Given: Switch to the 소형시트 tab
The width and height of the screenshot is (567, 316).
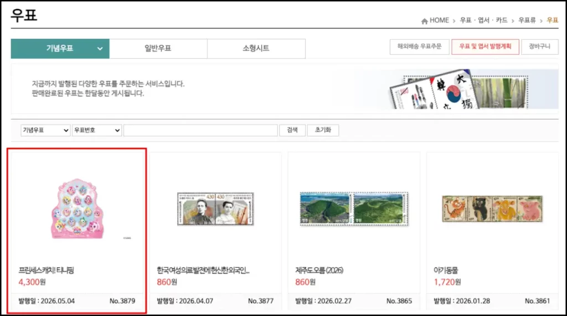Looking at the screenshot, I should [256, 49].
